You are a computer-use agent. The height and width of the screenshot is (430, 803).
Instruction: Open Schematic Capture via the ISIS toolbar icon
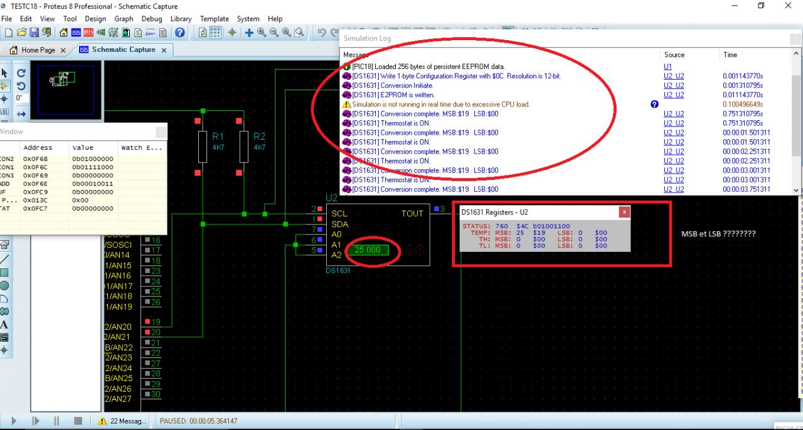click(x=76, y=33)
